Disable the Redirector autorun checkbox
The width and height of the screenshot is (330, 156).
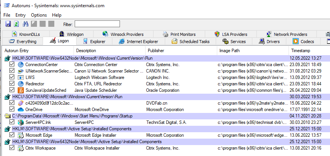tap(12, 84)
